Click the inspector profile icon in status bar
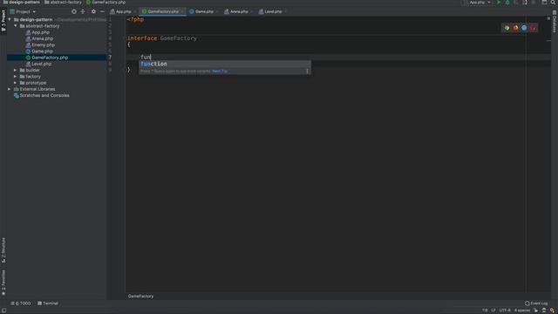The height and width of the screenshot is (314, 558). click(x=544, y=311)
